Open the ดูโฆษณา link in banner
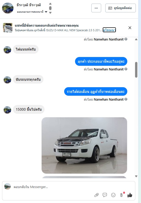The height and width of the screenshot is (203, 141). tap(109, 30)
